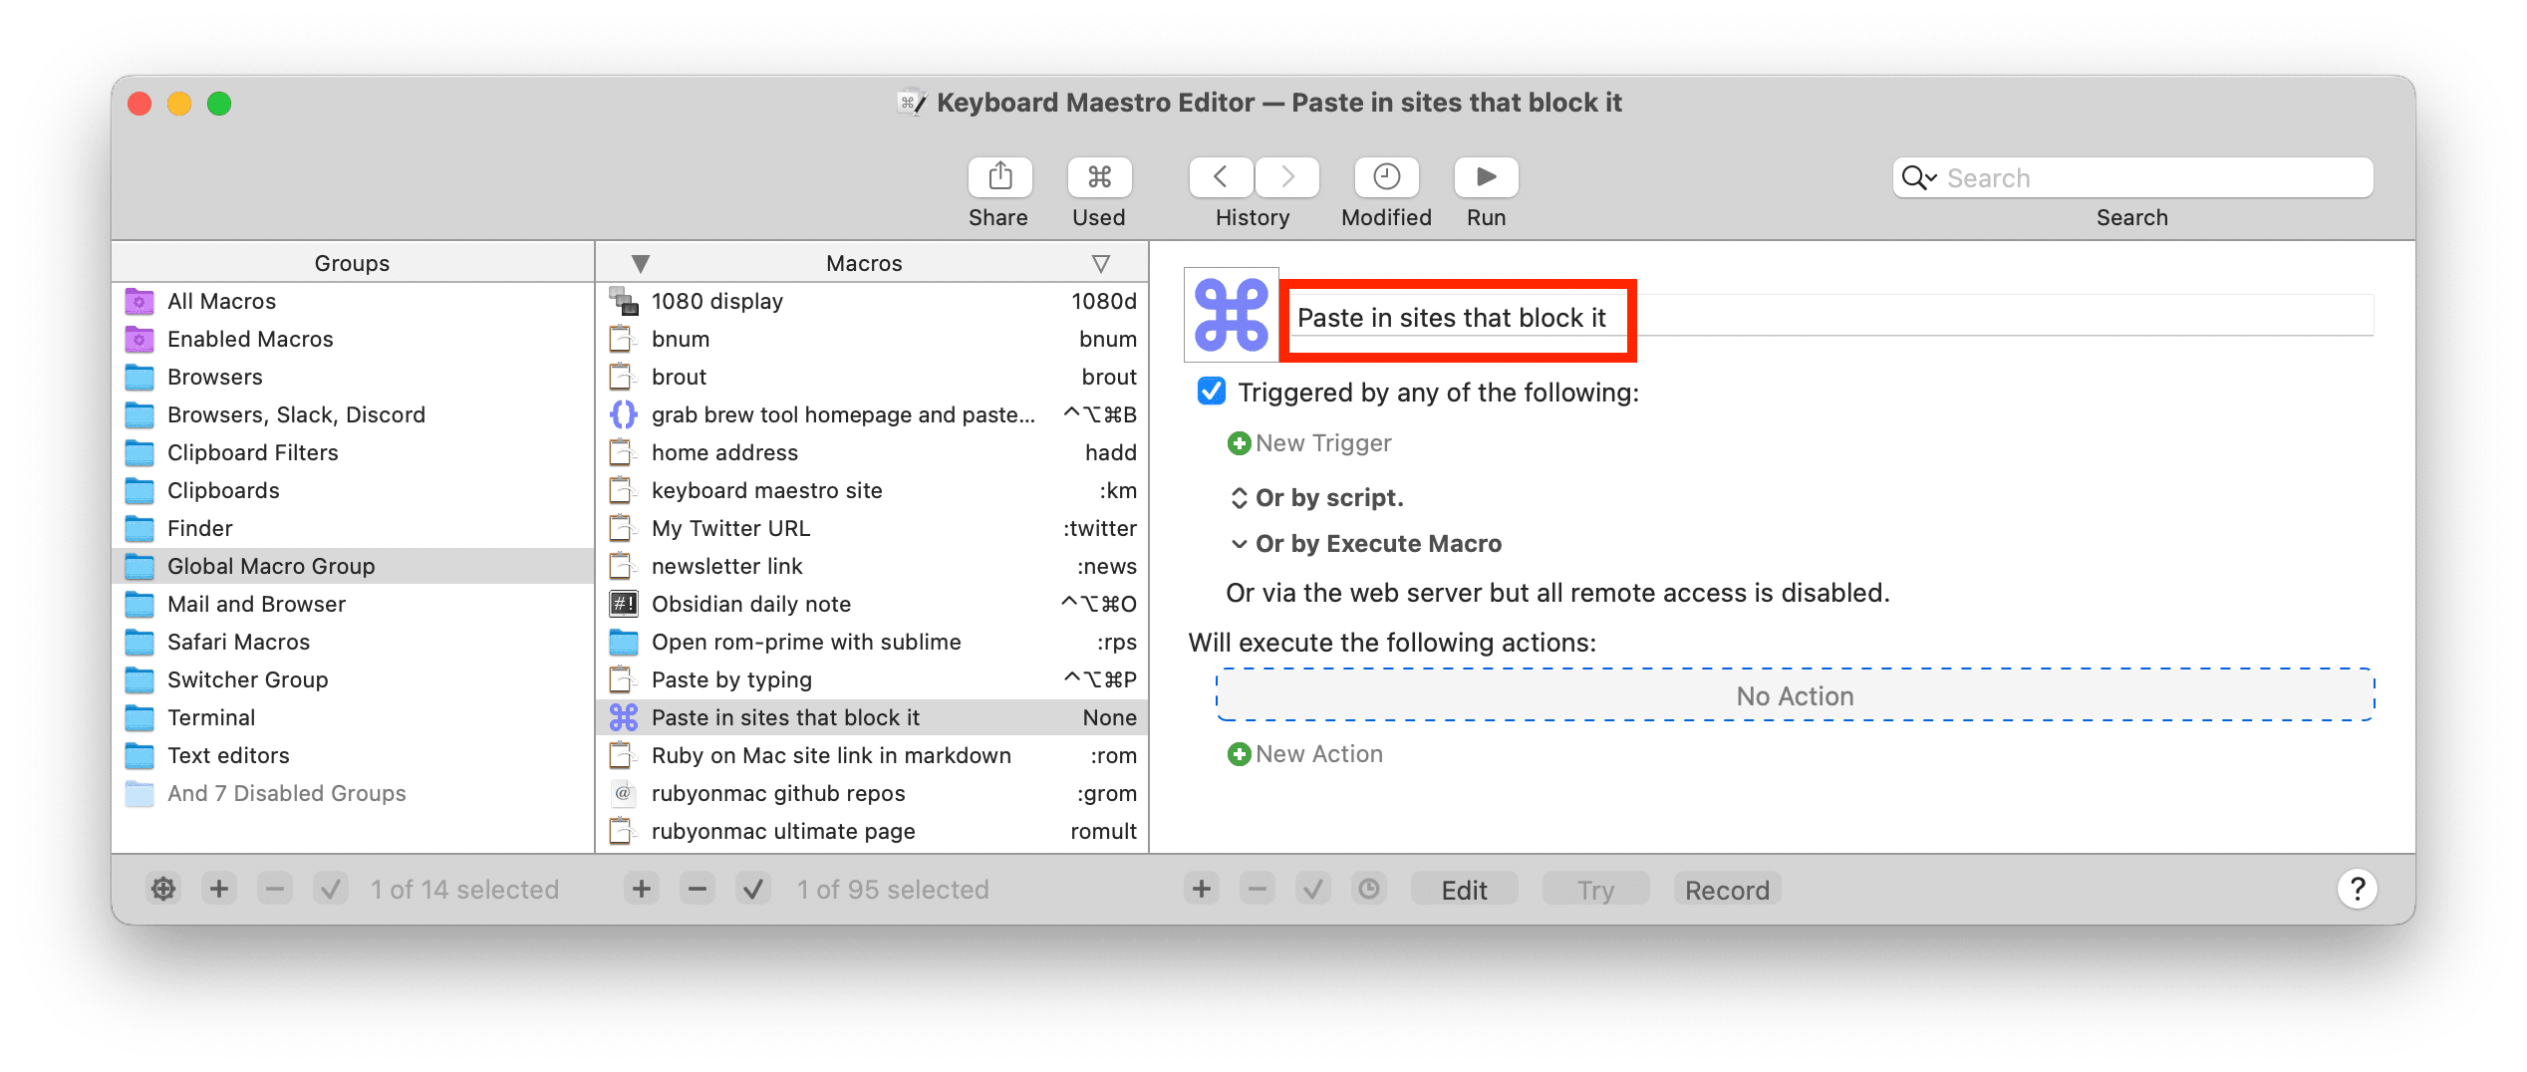2527x1072 pixels.
Task: Click the Edit button
Action: 1464,890
